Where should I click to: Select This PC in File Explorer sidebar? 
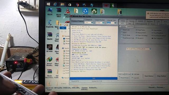66,48
